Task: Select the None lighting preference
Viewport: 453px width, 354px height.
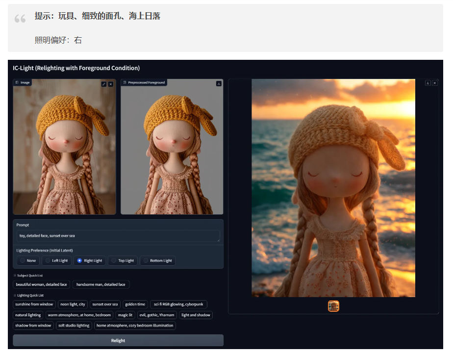Action: (x=23, y=260)
